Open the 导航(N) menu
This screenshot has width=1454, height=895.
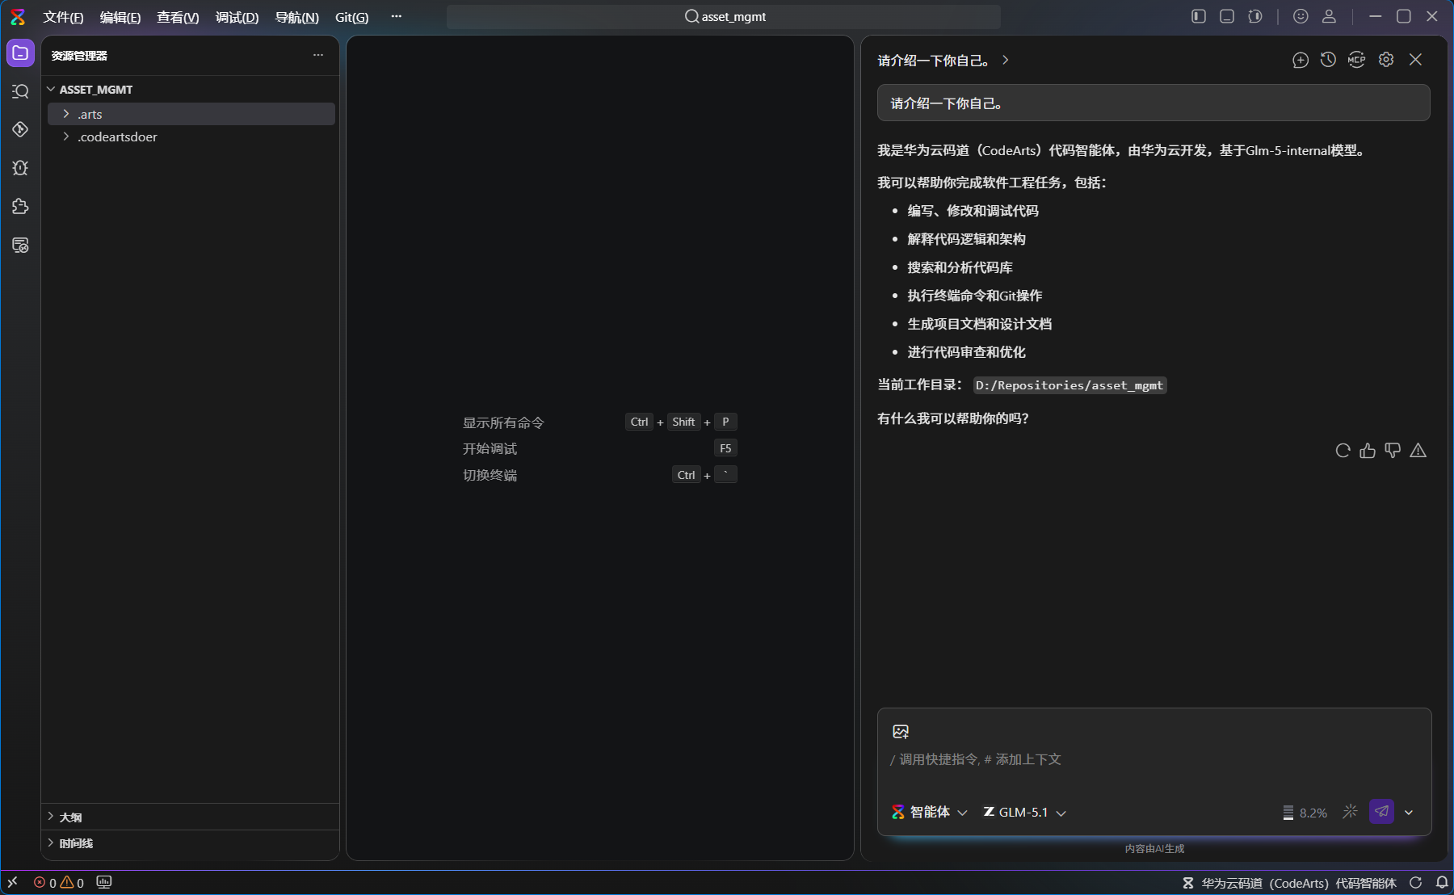tap(296, 17)
